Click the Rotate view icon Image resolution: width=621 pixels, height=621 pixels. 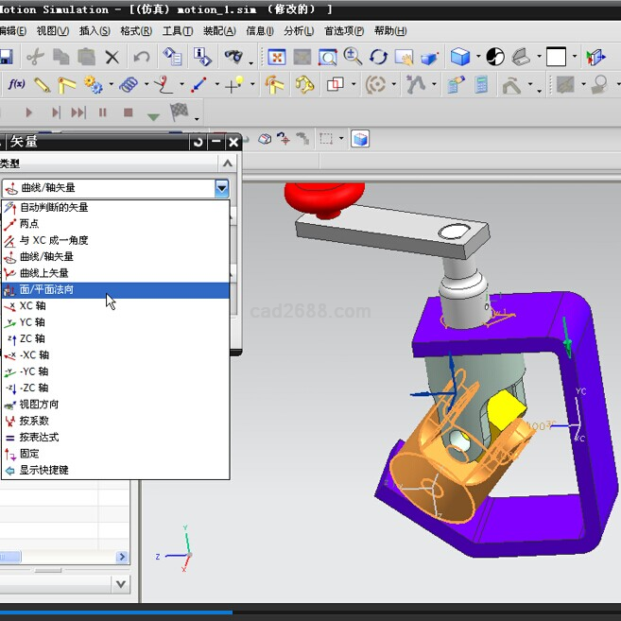click(x=378, y=58)
